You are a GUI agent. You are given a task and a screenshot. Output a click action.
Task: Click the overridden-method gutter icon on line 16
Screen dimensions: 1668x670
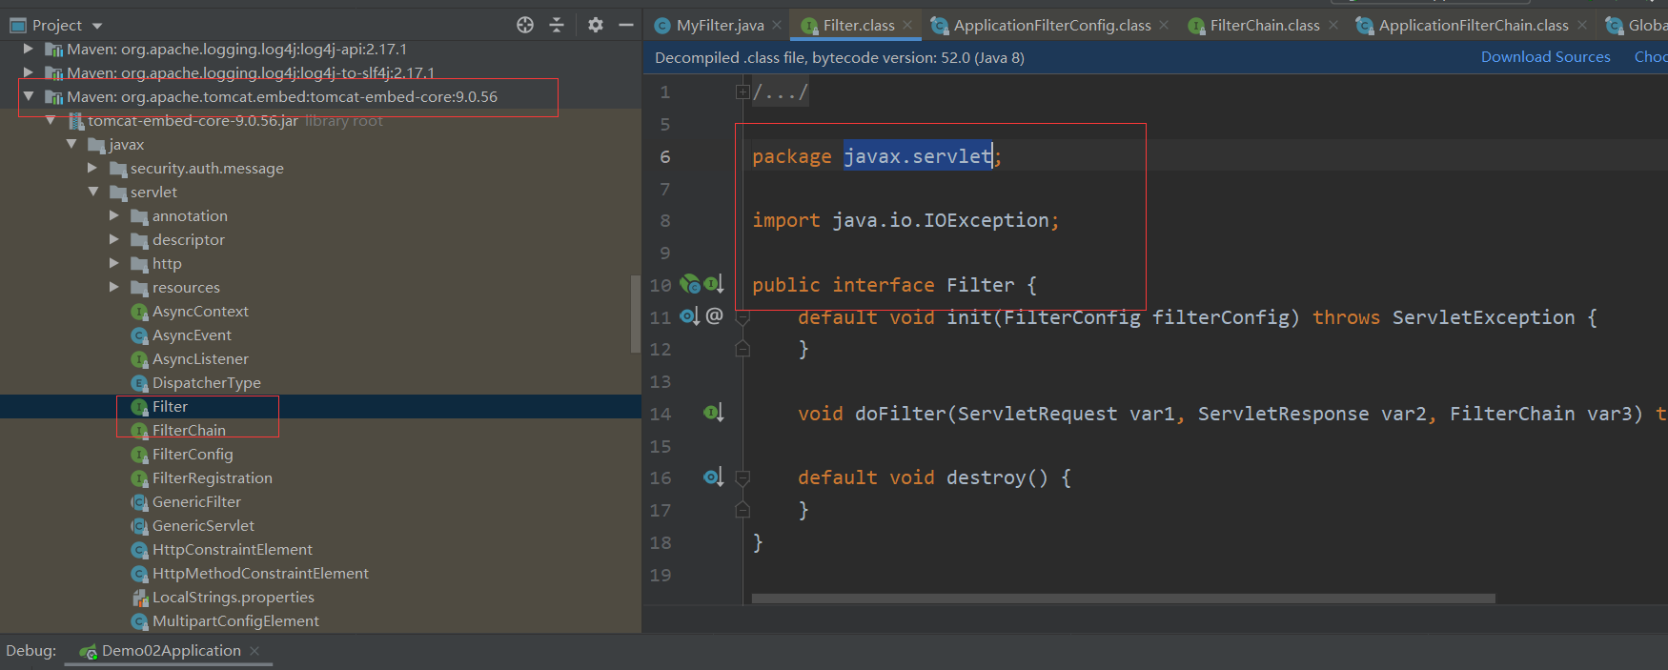tap(714, 477)
